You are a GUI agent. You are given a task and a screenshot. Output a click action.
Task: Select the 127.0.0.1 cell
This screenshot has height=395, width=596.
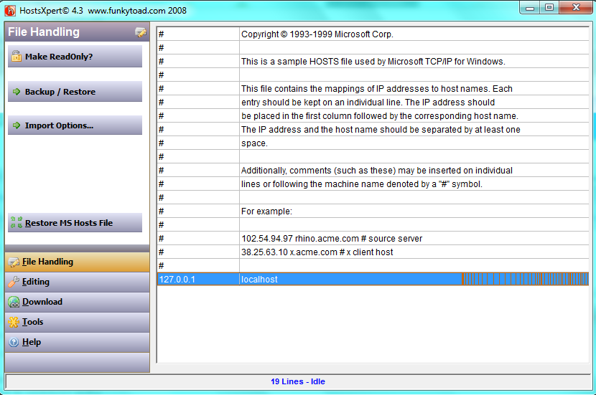click(x=198, y=280)
